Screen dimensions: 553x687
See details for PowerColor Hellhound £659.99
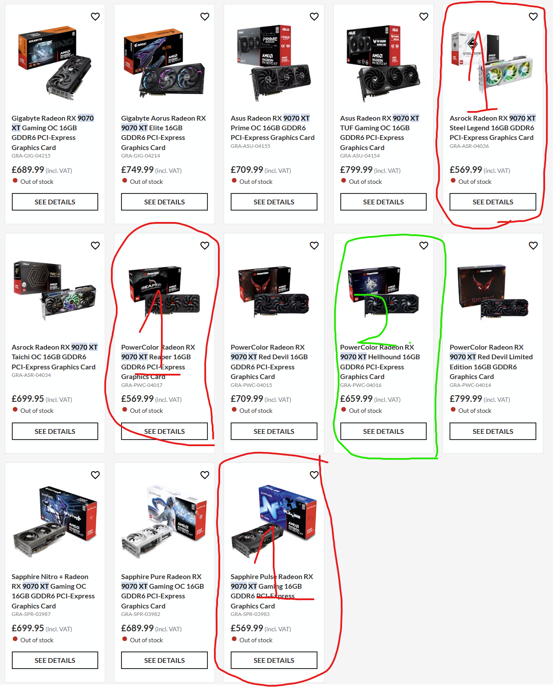(x=383, y=431)
